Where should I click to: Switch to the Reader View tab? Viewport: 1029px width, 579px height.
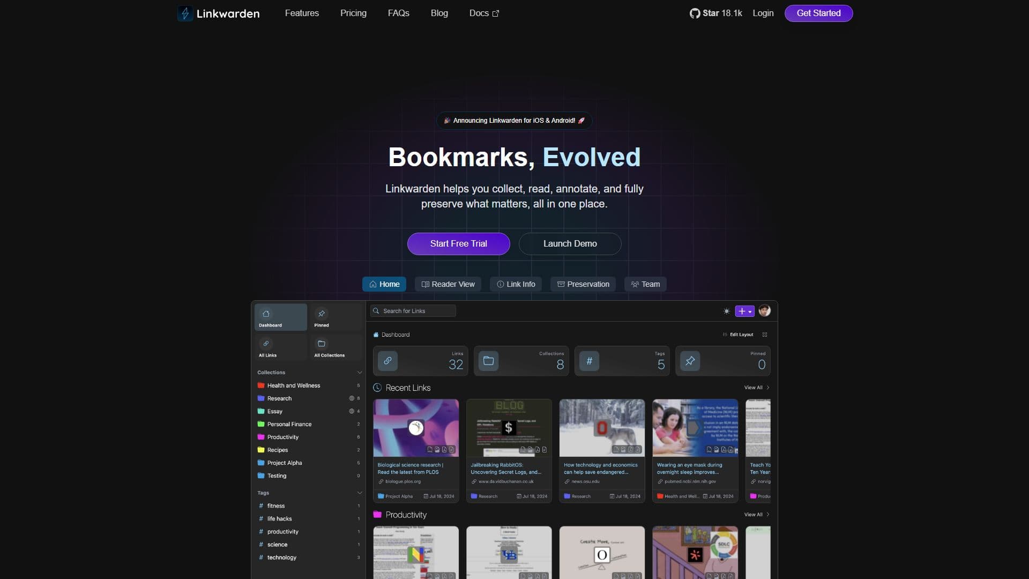pos(448,284)
